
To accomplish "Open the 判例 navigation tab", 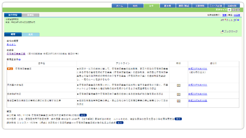I will [135, 6].
